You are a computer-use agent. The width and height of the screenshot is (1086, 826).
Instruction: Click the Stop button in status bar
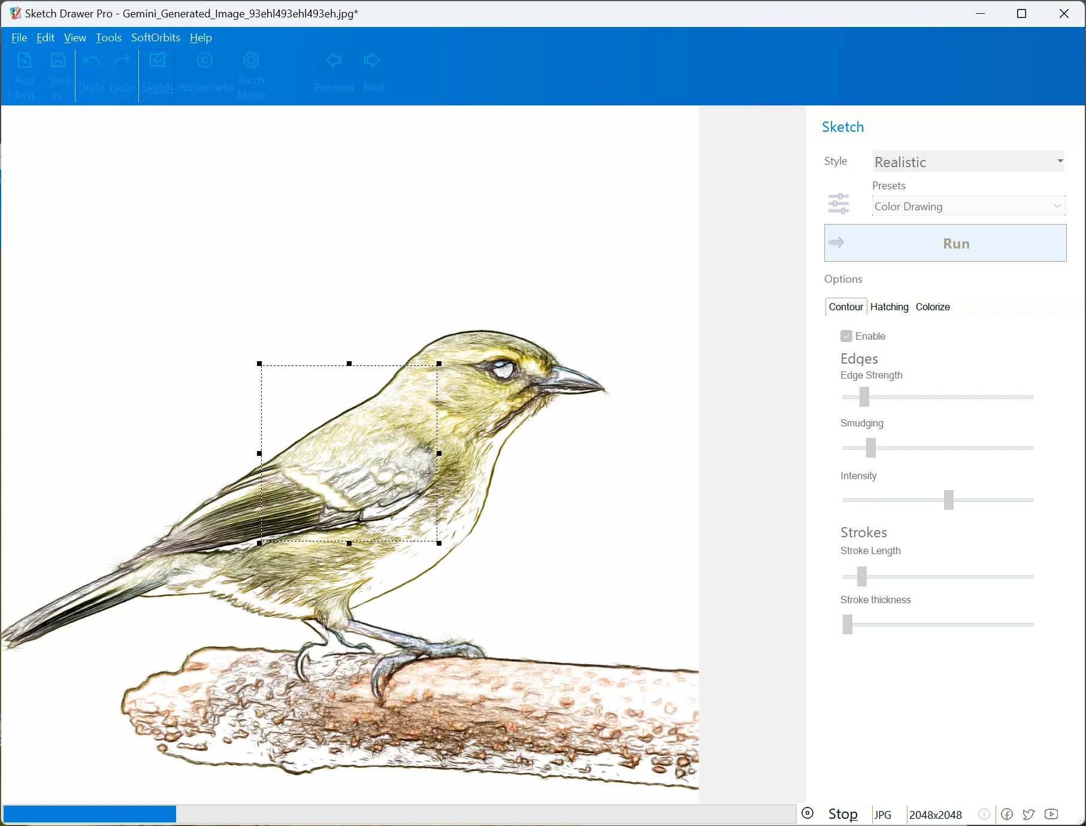tap(843, 814)
